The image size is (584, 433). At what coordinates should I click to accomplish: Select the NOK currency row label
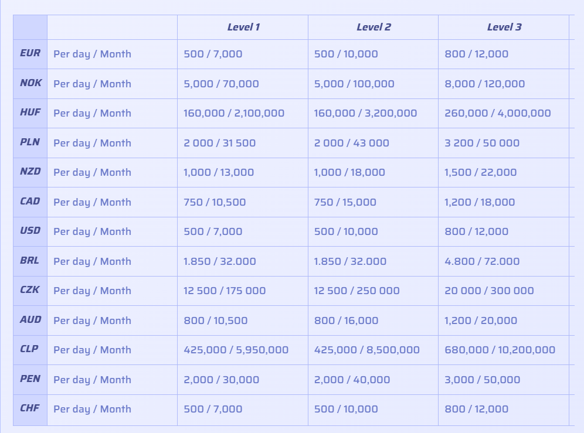[30, 83]
